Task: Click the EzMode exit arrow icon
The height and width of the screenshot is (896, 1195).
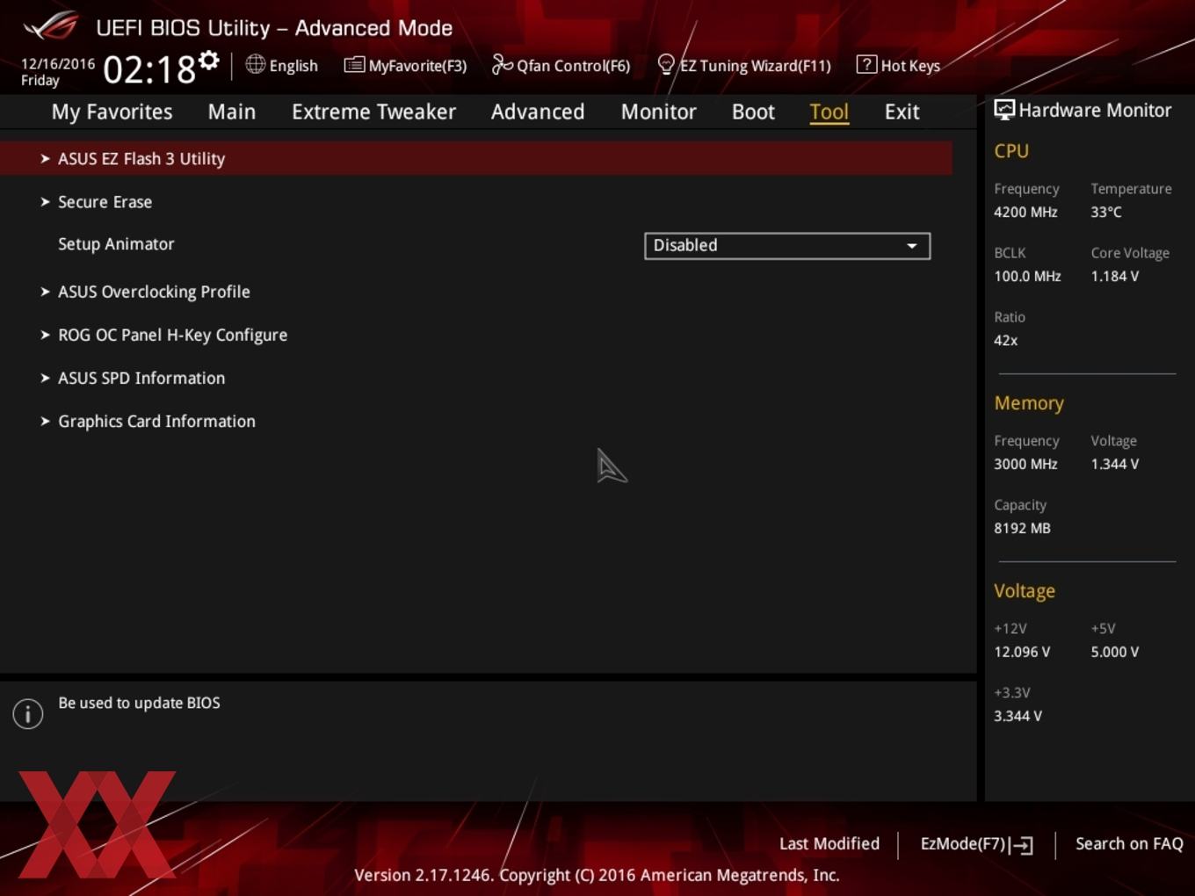Action: click(x=1021, y=845)
